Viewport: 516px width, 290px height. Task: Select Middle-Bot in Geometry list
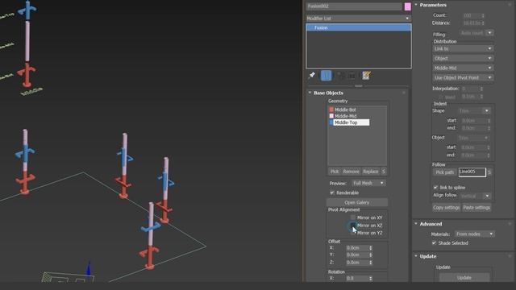pos(345,110)
